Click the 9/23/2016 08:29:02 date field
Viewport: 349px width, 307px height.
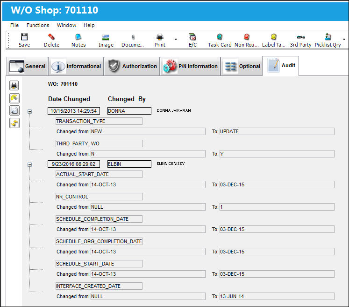pos(74,164)
